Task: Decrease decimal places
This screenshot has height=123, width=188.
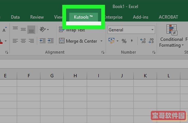Action: pos(151,41)
